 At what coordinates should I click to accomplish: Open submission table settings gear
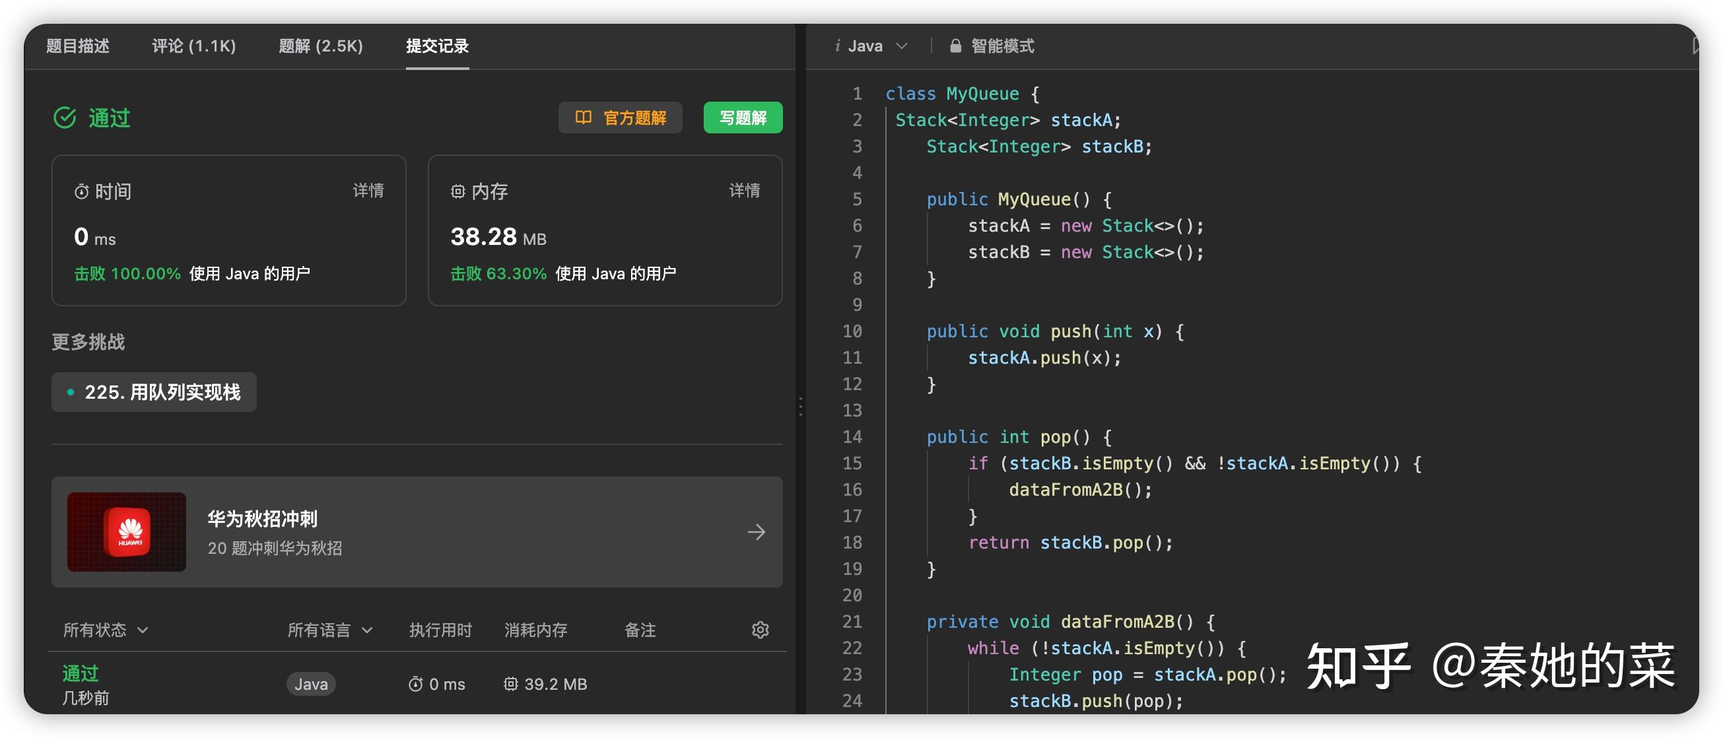click(x=760, y=630)
